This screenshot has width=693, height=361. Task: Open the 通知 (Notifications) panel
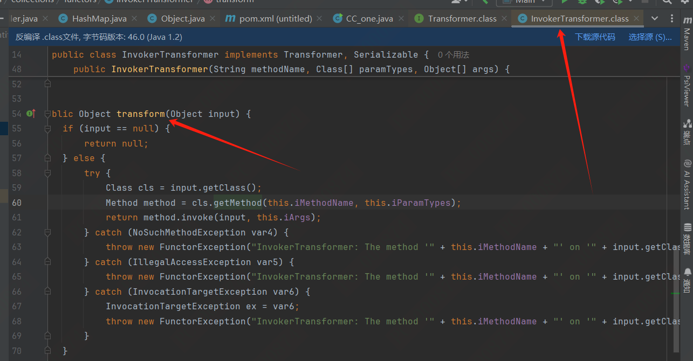[687, 280]
